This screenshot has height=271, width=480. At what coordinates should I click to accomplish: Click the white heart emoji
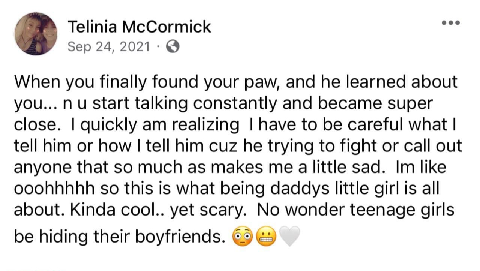point(290,237)
